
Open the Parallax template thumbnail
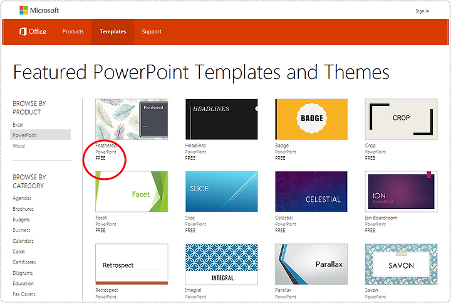(311, 264)
